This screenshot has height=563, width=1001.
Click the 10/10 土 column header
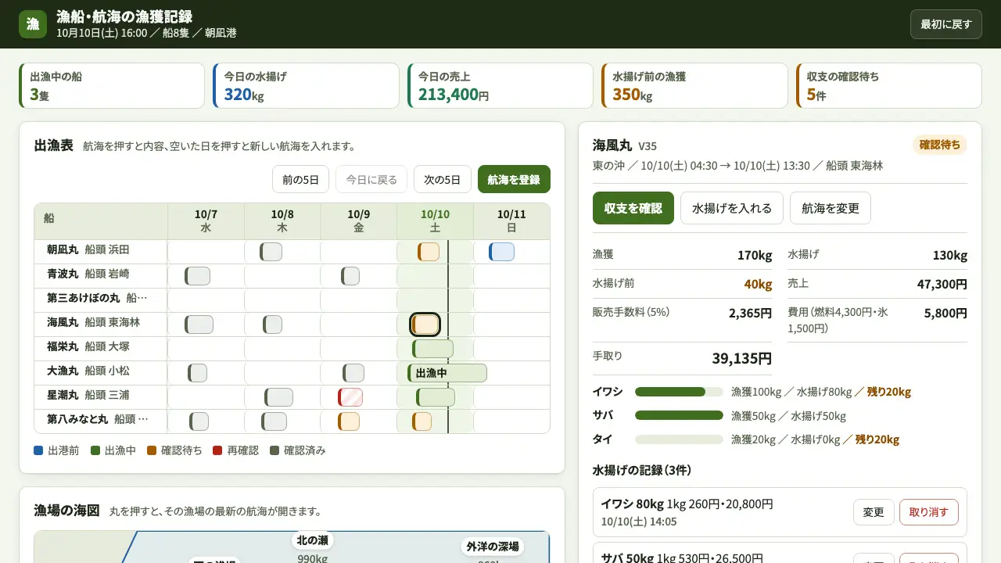tap(435, 221)
